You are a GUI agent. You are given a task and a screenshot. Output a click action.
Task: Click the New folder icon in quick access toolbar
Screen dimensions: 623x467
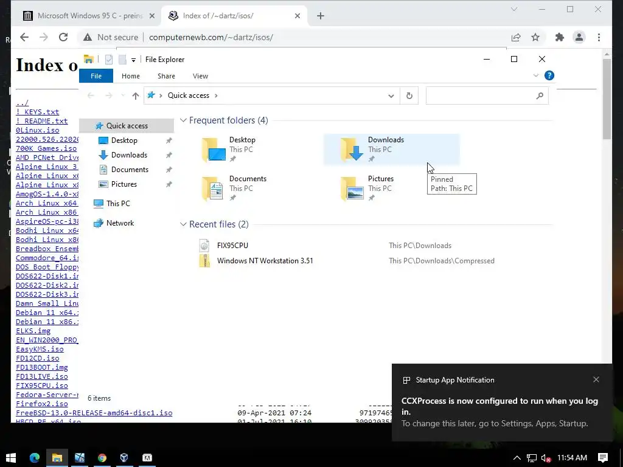point(122,60)
